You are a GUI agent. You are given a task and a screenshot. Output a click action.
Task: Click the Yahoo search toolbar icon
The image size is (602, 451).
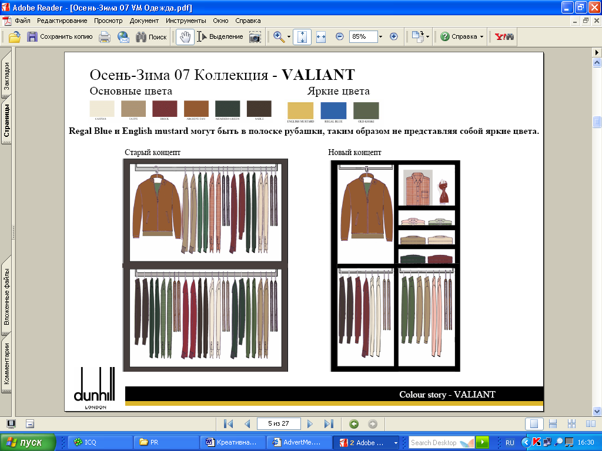click(504, 37)
